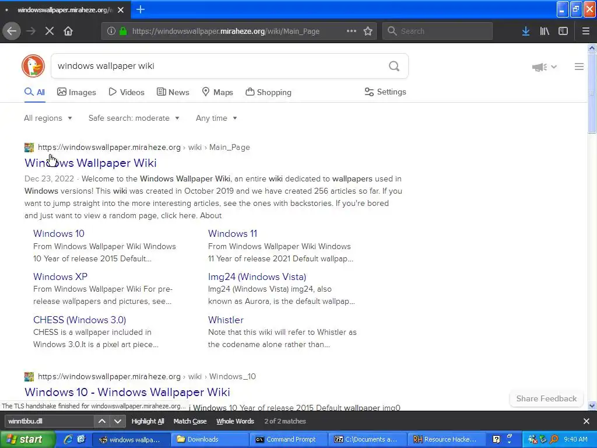597x448 pixels.
Task: Switch to the News tab
Action: (173, 92)
